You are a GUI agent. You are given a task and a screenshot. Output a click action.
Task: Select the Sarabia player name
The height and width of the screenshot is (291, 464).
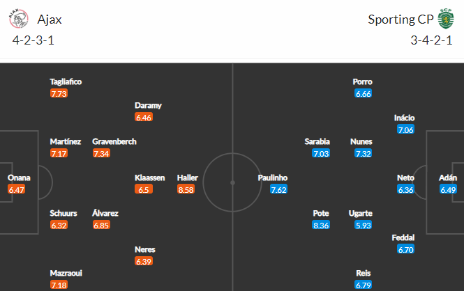point(317,141)
